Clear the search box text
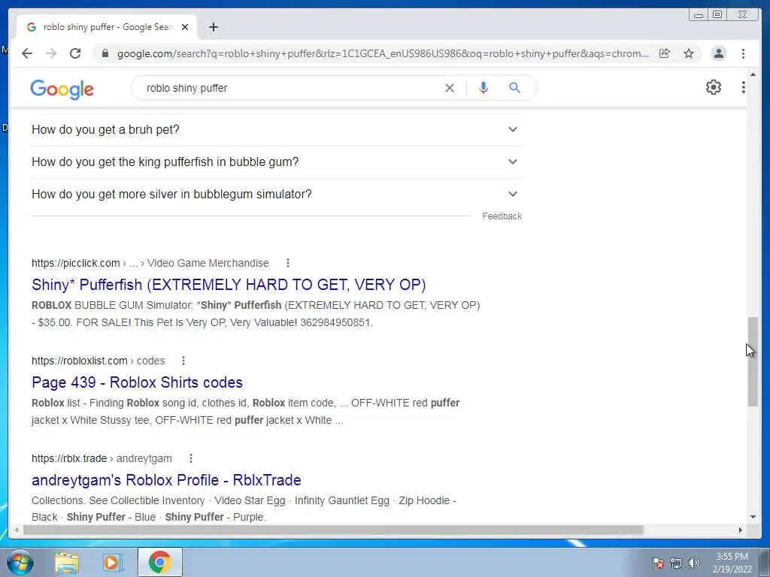This screenshot has width=770, height=577. tap(450, 88)
